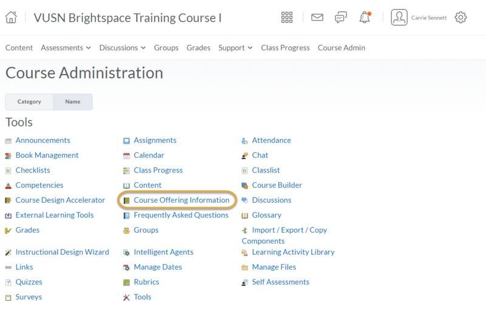Switch view to Category
This screenshot has height=320, width=486.
[x=29, y=101]
